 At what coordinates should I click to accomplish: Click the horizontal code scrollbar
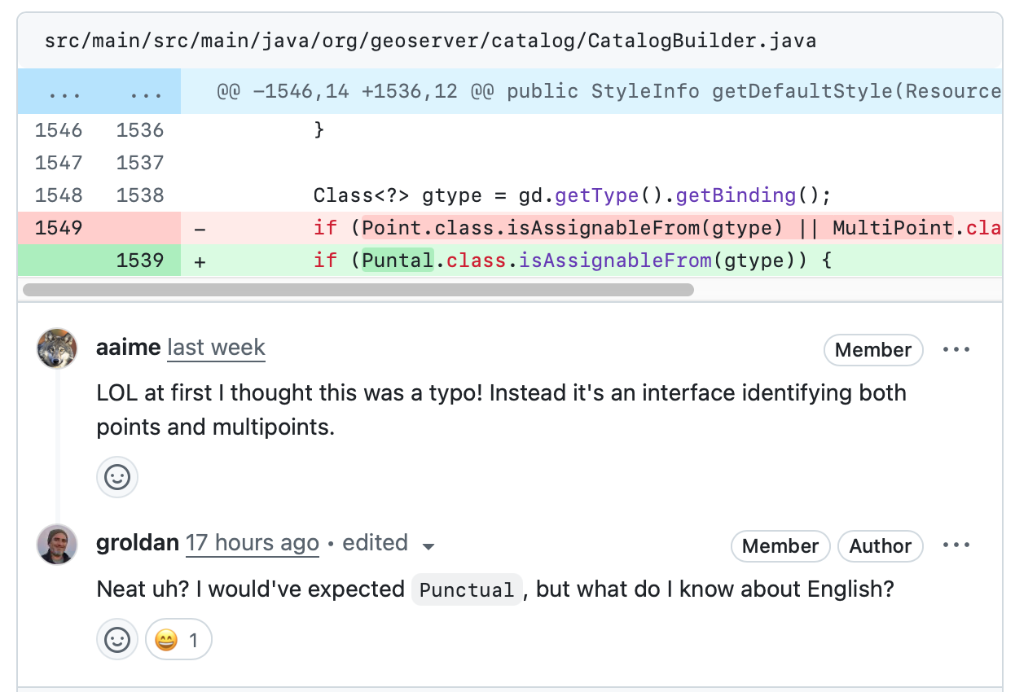(x=358, y=289)
